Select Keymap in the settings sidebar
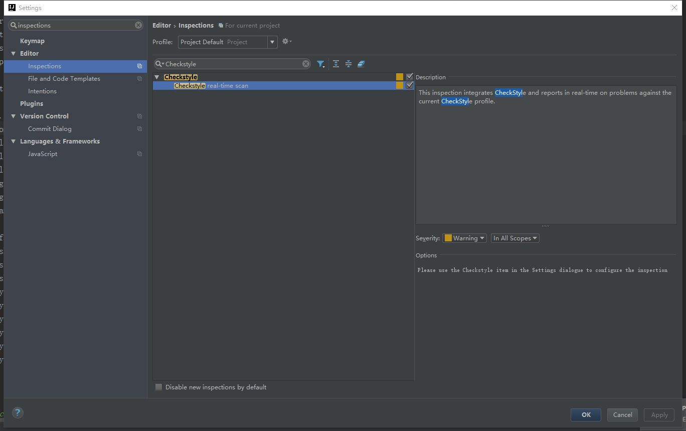Viewport: 686px width, 431px height. point(32,41)
